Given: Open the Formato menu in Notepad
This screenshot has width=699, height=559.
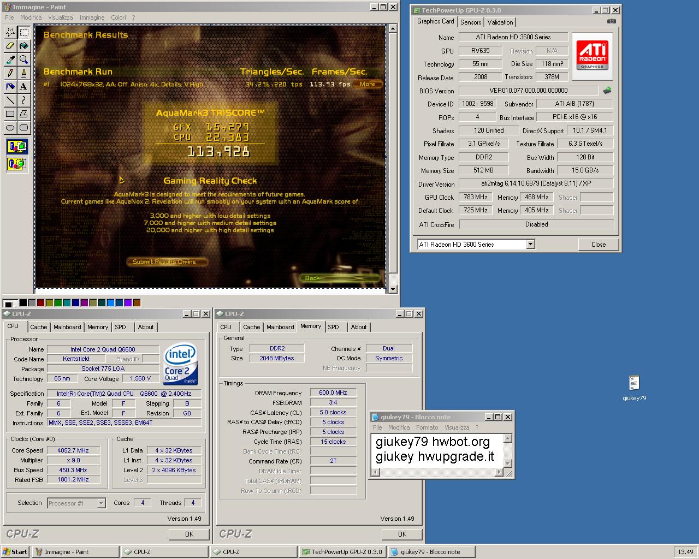Looking at the screenshot, I should (x=427, y=427).
